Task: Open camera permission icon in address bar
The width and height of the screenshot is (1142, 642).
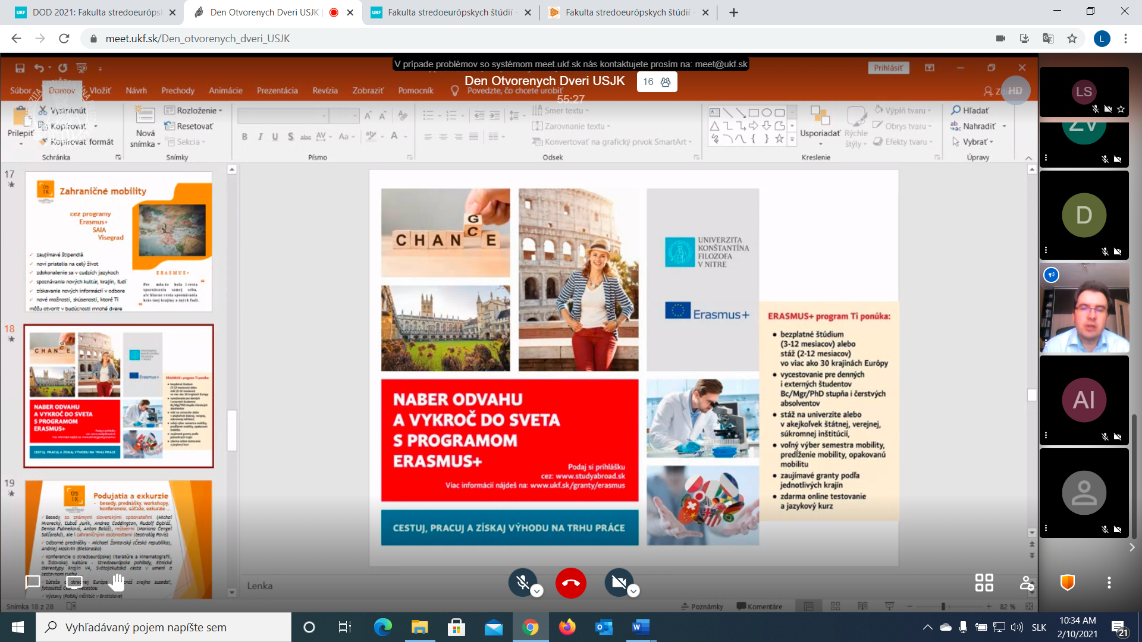Action: tap(1000, 39)
